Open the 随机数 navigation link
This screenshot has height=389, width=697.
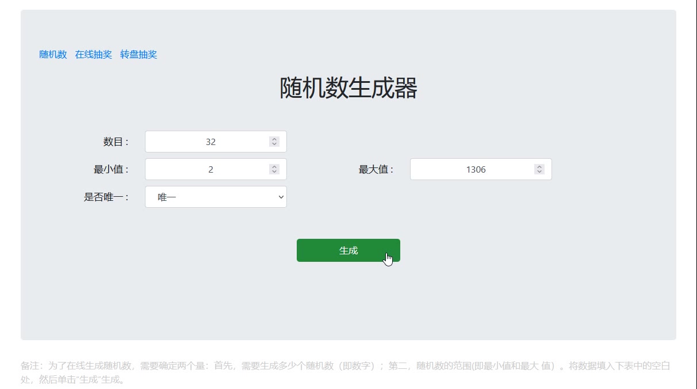pos(53,55)
